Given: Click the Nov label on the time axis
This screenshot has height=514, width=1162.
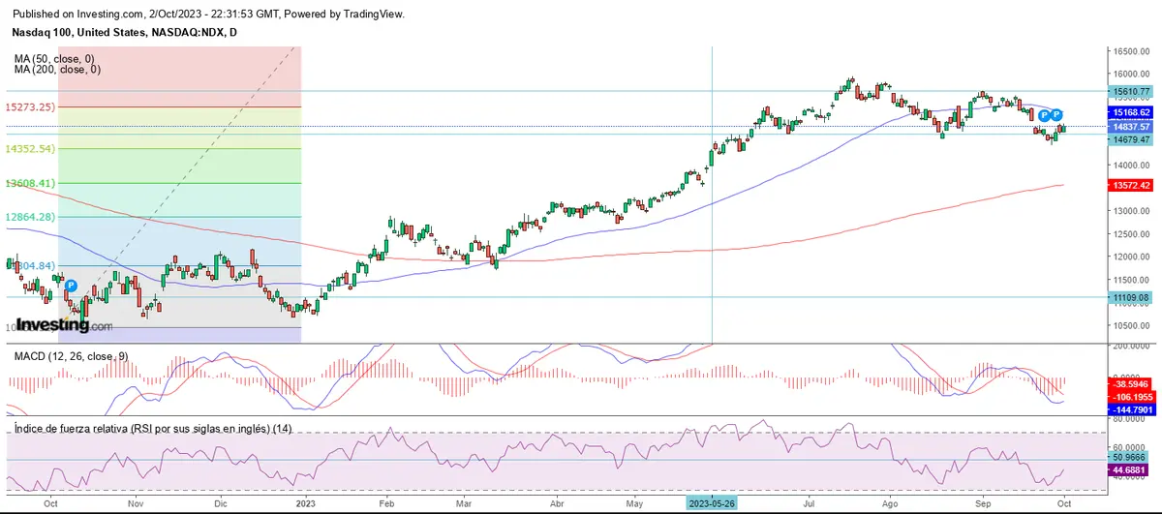Looking at the screenshot, I should pyautogui.click(x=136, y=504).
